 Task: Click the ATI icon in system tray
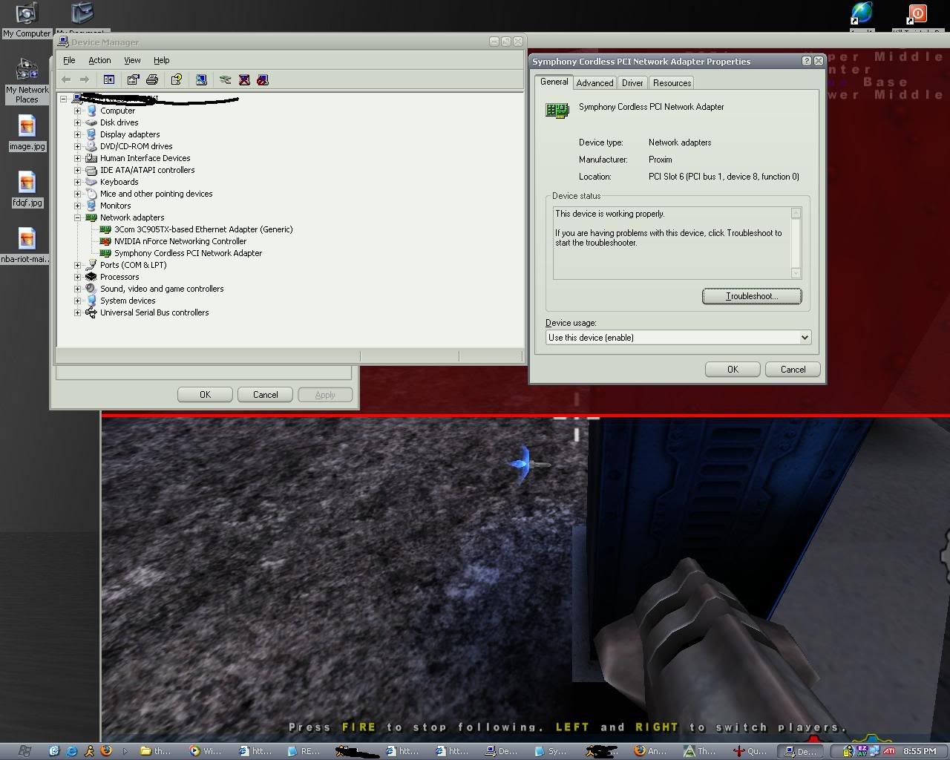888,751
